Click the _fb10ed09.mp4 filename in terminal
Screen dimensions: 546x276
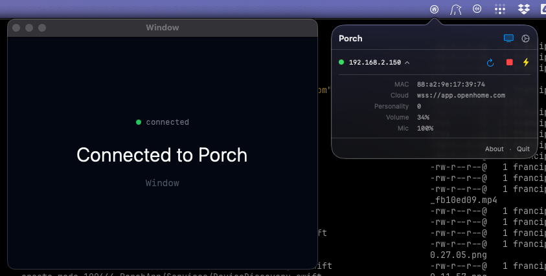click(x=464, y=200)
